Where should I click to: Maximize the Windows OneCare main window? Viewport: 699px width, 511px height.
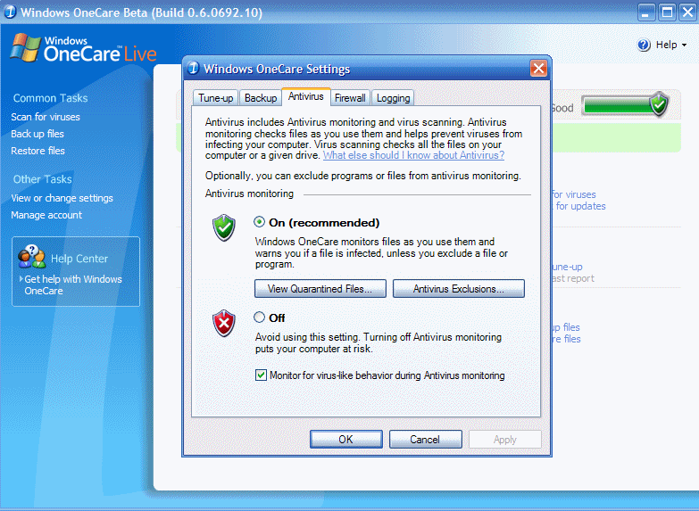pyautogui.click(x=667, y=12)
